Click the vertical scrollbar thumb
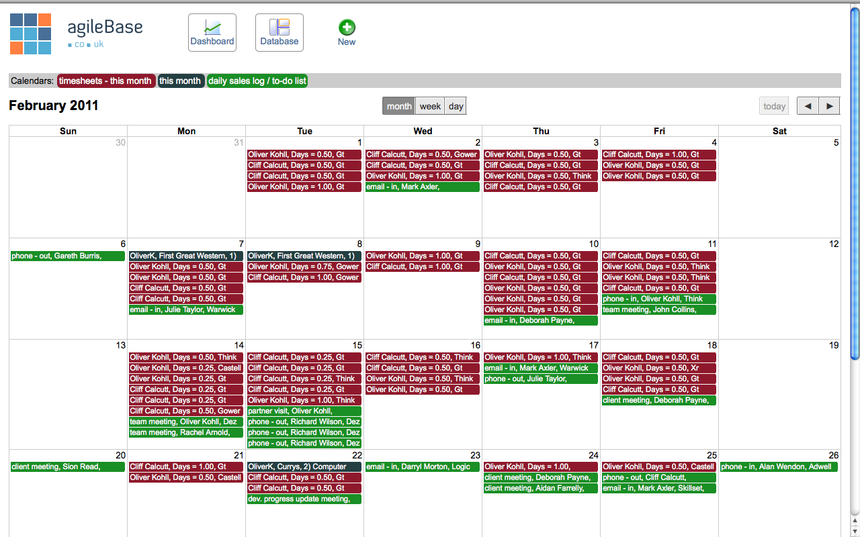The image size is (860, 537). [x=855, y=181]
